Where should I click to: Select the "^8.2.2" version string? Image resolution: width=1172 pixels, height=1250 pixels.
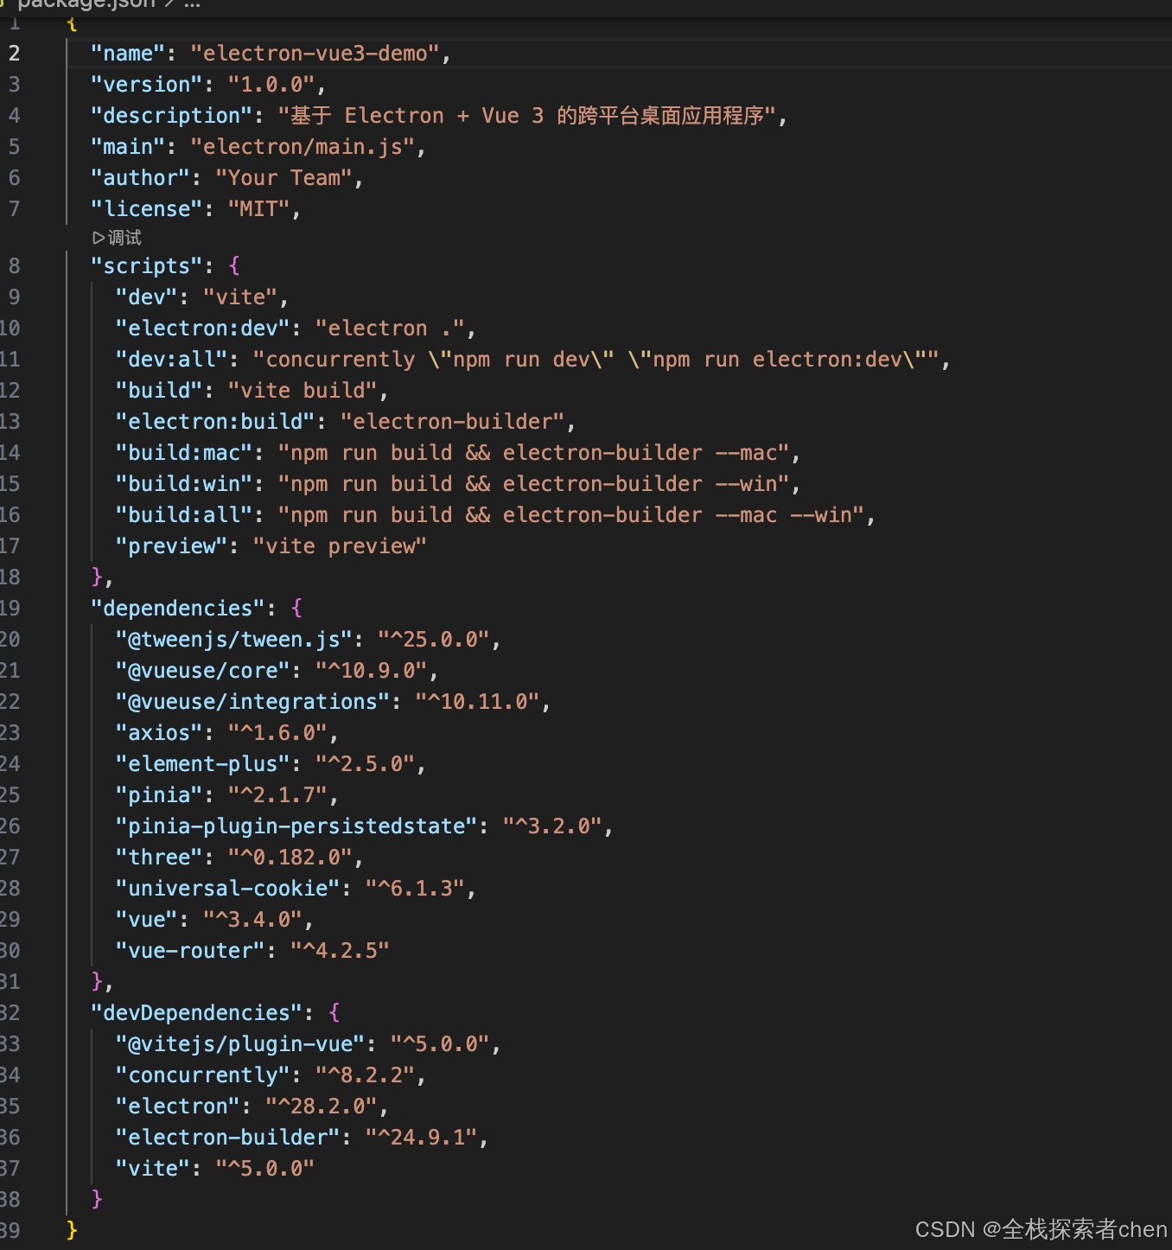365,1075
